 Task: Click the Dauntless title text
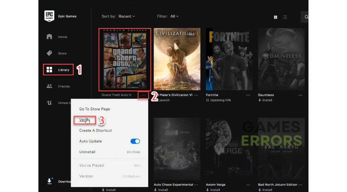pyautogui.click(x=266, y=95)
